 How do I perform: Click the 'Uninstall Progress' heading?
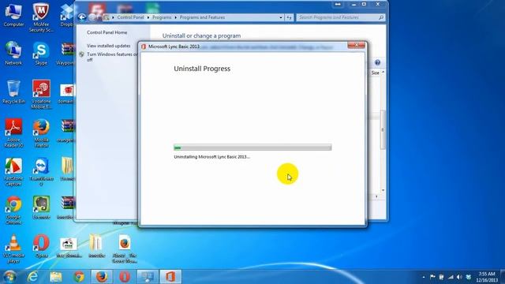pos(202,69)
